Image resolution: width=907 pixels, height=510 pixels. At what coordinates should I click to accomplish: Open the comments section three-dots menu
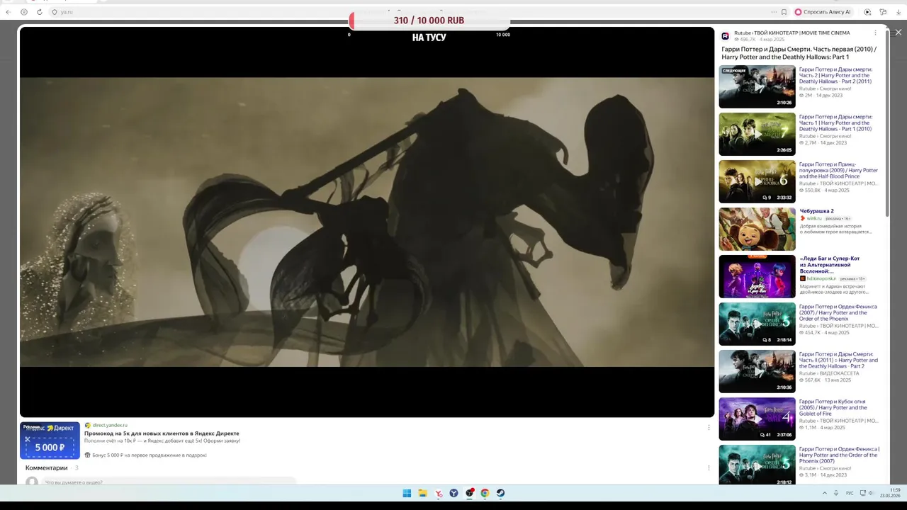709,467
